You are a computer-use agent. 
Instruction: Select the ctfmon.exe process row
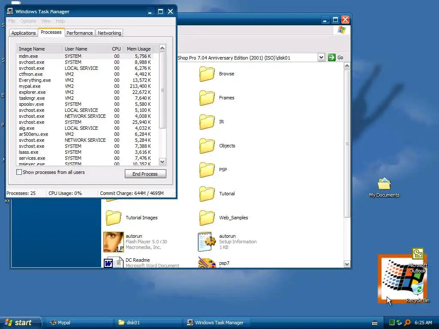point(85,74)
